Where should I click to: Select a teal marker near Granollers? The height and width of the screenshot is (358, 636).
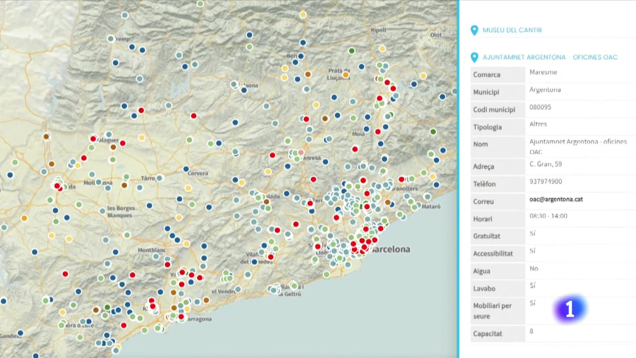click(x=407, y=196)
